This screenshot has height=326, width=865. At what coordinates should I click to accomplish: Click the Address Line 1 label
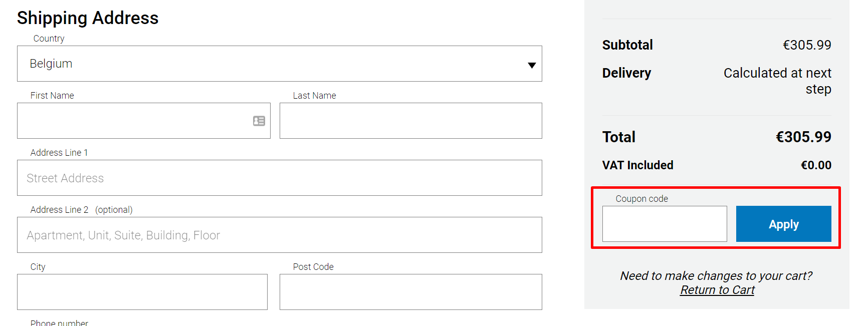(59, 153)
